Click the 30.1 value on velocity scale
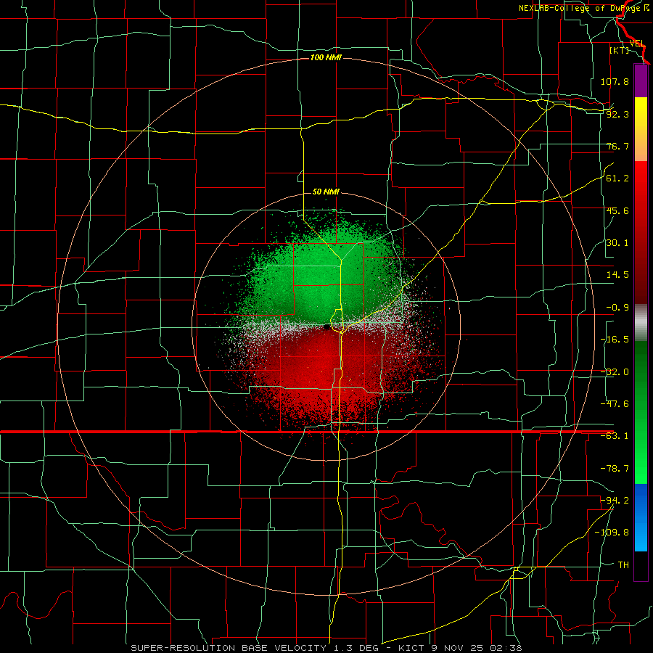Image resolution: width=653 pixels, height=653 pixels. [x=617, y=243]
